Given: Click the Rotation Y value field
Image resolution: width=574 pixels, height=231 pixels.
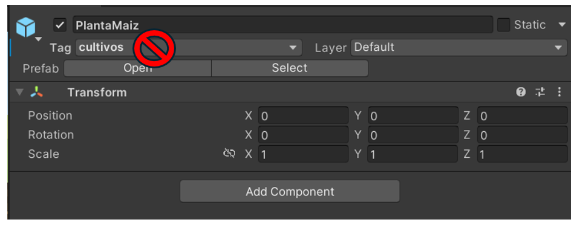Looking at the screenshot, I should [413, 135].
